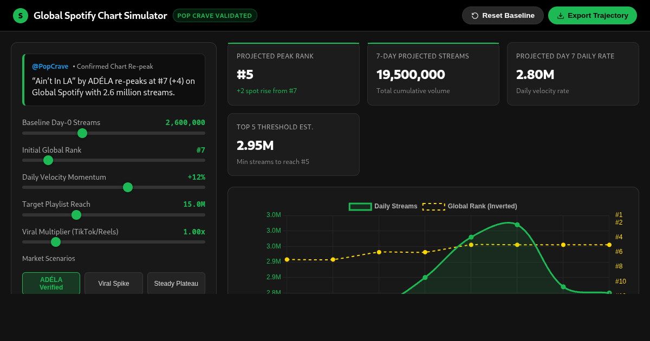Select the ADÉLA Verified scenario
Viewport: 650px width, 341px height.
(51, 283)
